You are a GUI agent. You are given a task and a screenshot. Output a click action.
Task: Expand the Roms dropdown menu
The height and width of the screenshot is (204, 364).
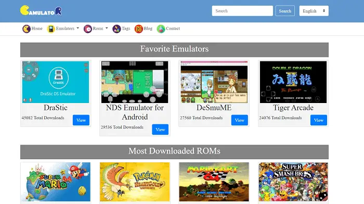pyautogui.click(x=100, y=28)
